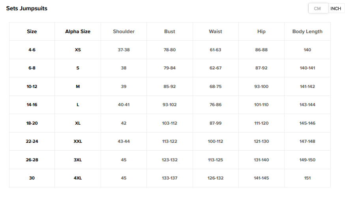The image size is (345, 200).
Task: Click the Waist column header
Action: coord(216,32)
